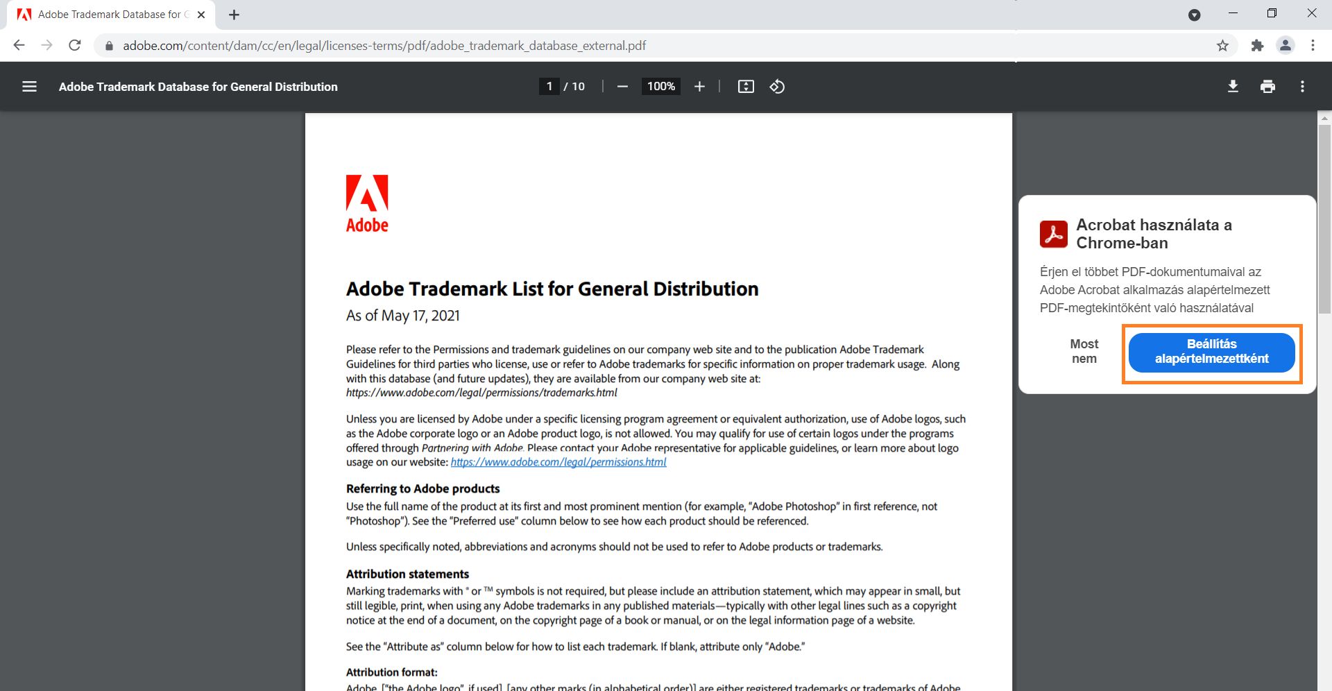Click the profile avatar icon
This screenshot has height=691, width=1332.
click(1285, 45)
